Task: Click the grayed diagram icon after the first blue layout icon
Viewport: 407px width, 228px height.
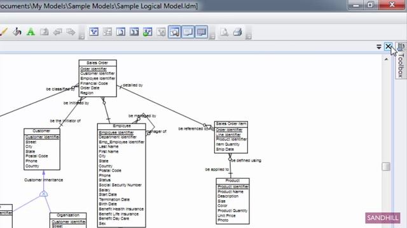Action: [107, 32]
